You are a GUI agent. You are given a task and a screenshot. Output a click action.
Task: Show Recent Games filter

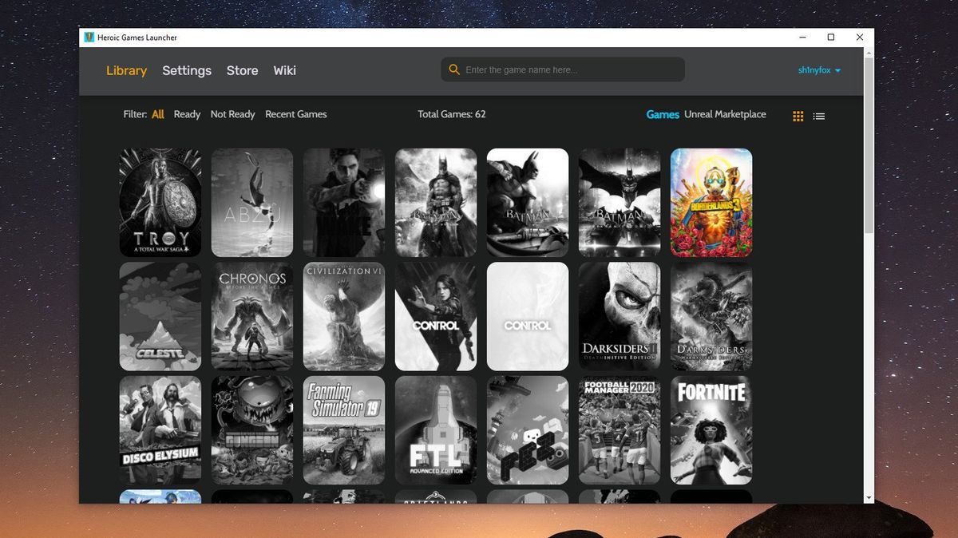click(x=295, y=114)
